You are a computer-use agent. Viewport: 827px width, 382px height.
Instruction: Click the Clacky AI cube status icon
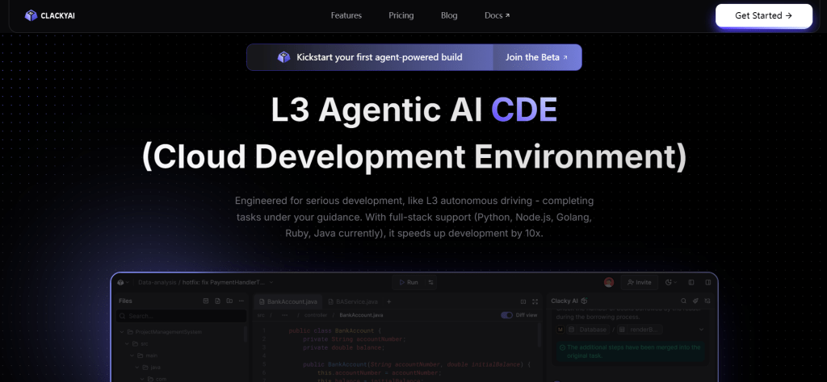click(x=585, y=301)
